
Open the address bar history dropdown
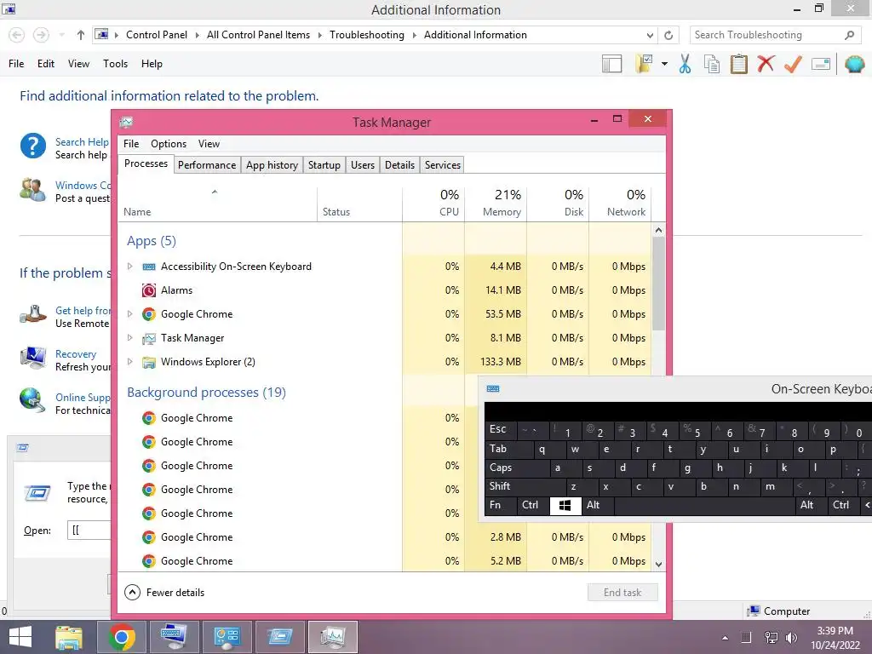point(650,35)
